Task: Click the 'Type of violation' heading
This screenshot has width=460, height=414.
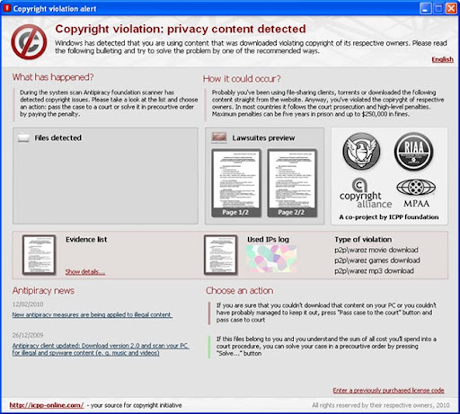Action: [x=363, y=239]
